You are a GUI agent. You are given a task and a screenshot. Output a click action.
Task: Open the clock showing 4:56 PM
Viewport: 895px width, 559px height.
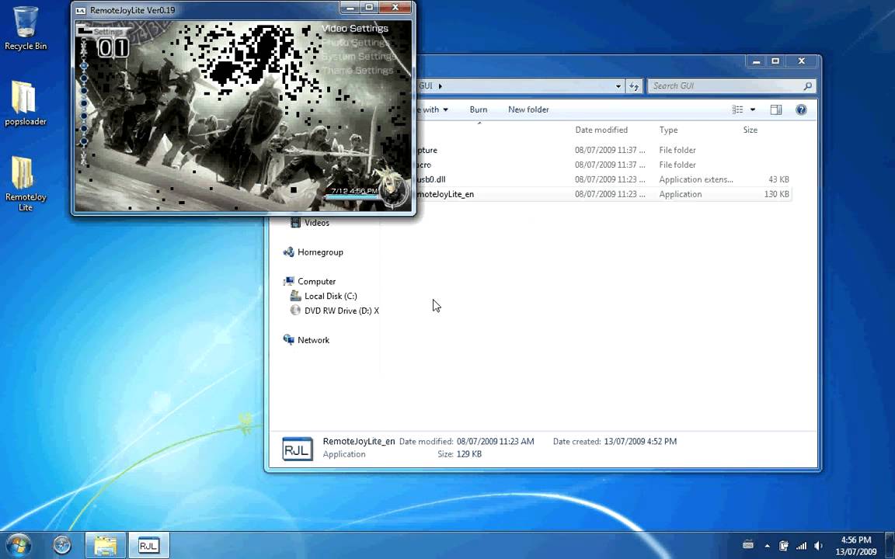(855, 545)
